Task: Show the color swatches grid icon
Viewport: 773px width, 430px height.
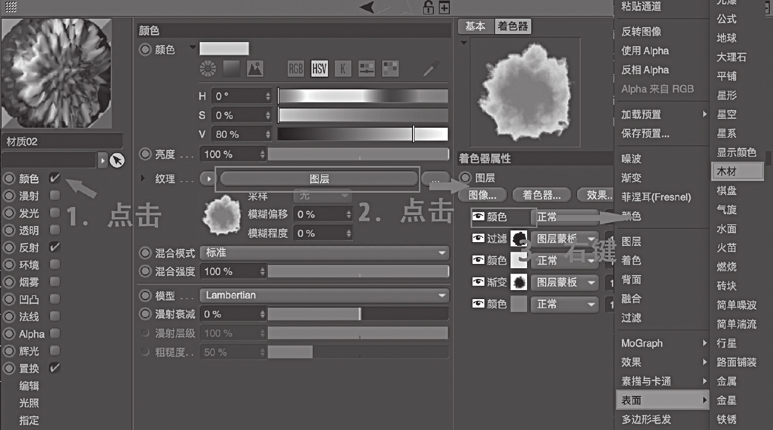Action: [x=391, y=69]
